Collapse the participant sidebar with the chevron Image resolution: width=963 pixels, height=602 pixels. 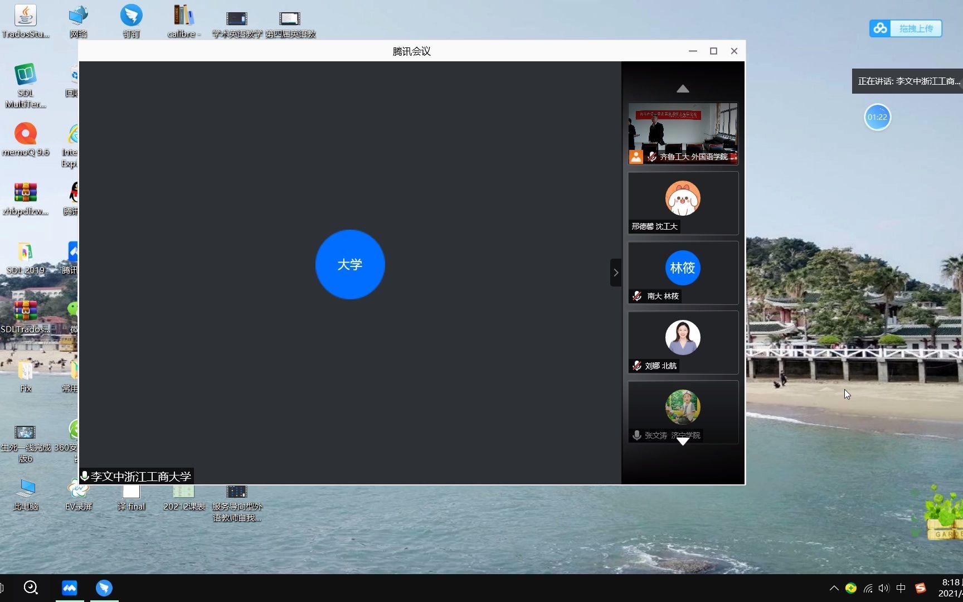(x=616, y=273)
